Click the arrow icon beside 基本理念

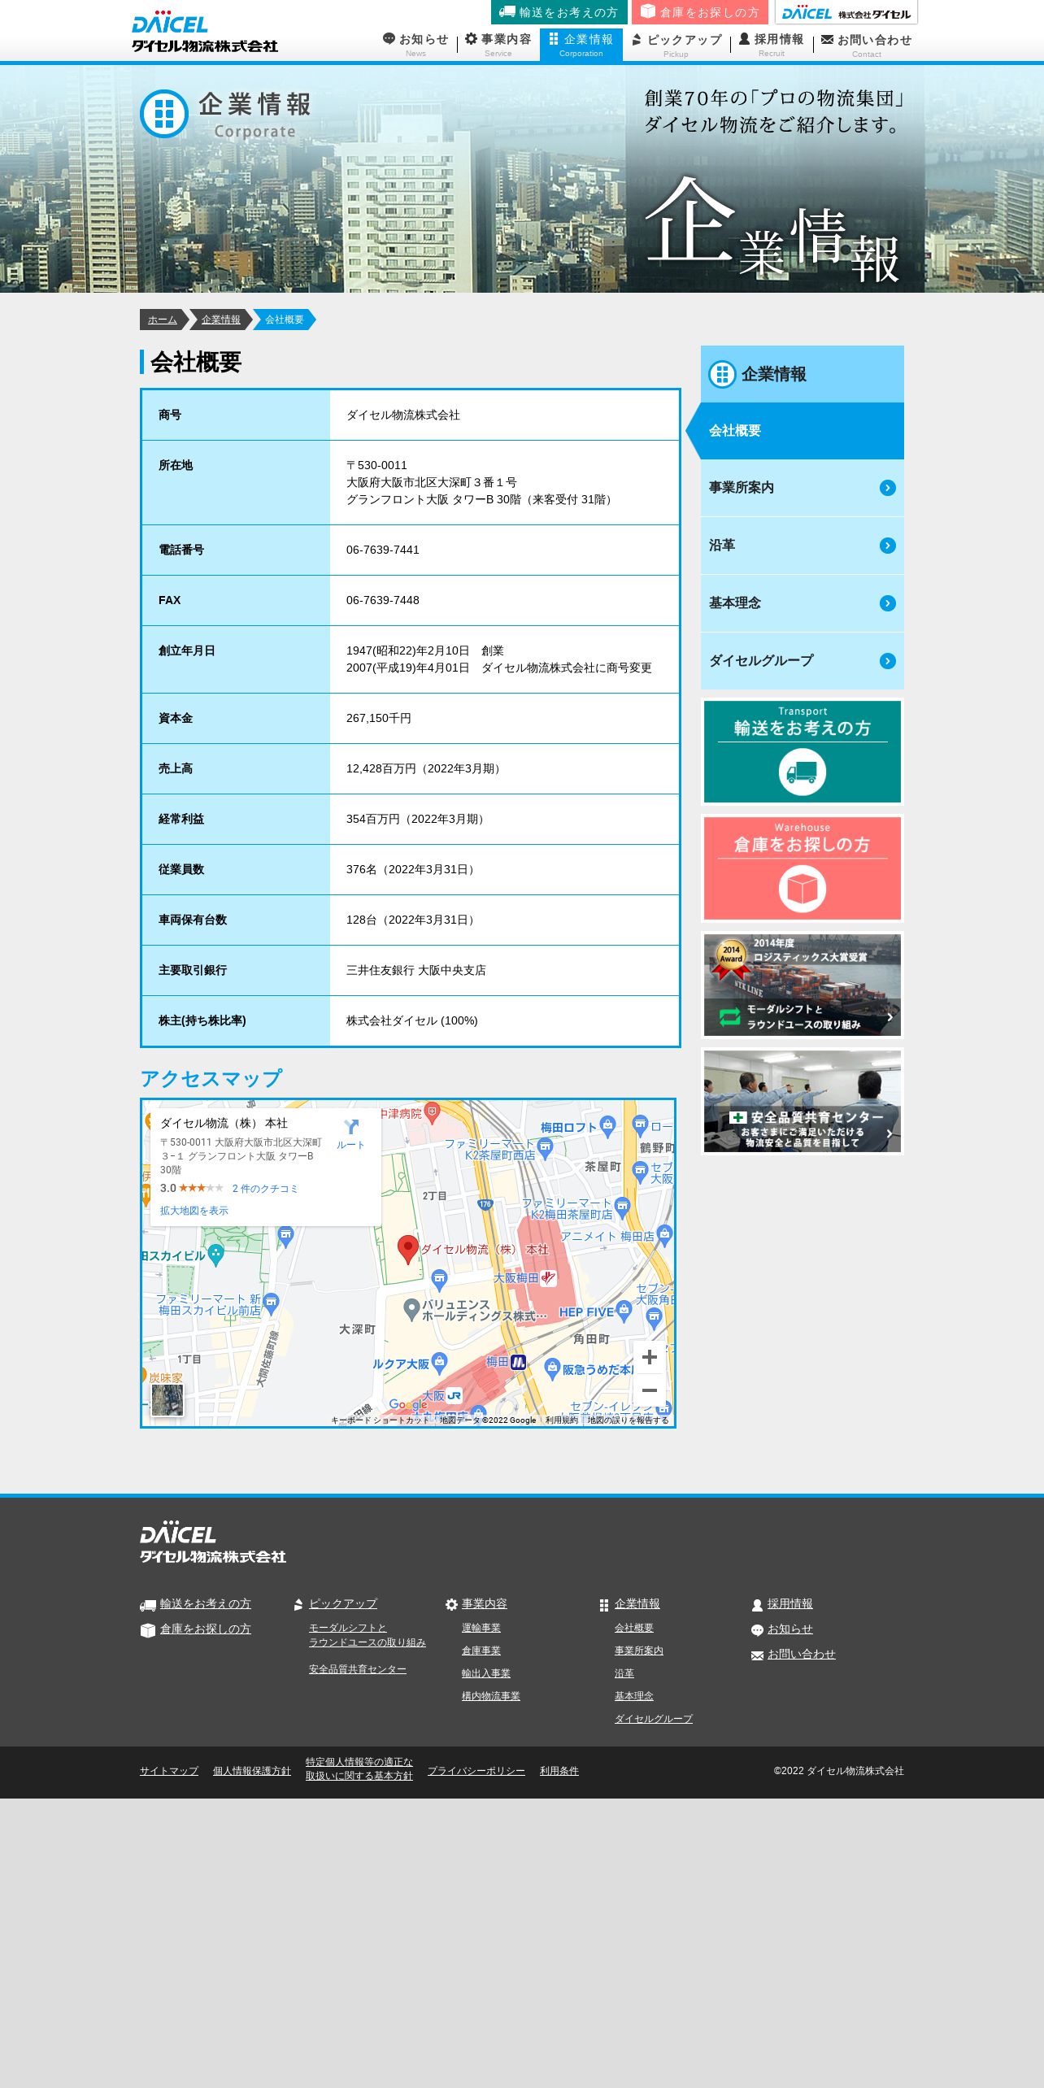pyautogui.click(x=888, y=603)
